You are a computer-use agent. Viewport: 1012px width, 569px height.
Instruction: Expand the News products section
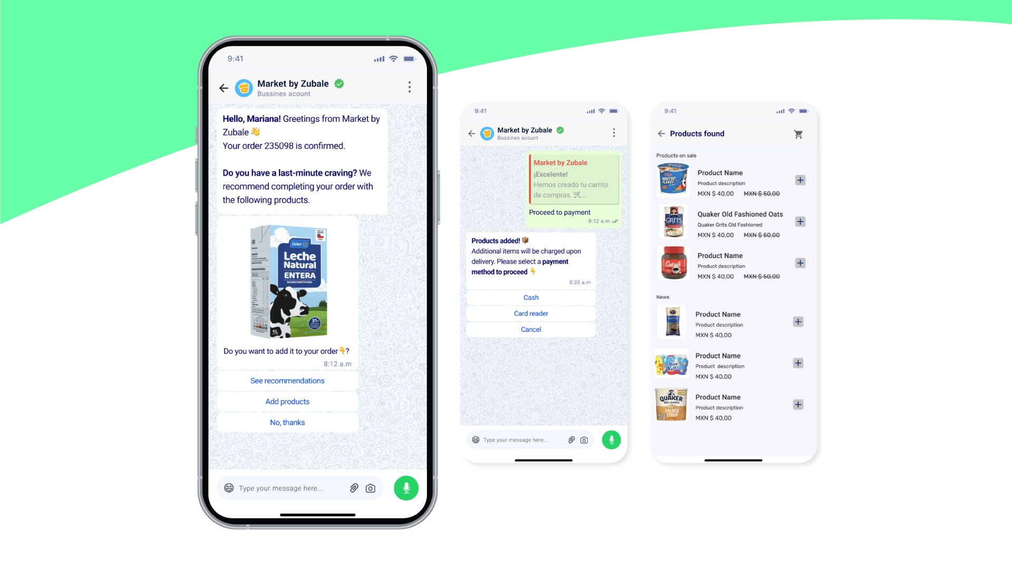click(663, 297)
